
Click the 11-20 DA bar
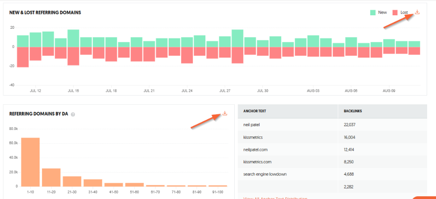coord(51,177)
